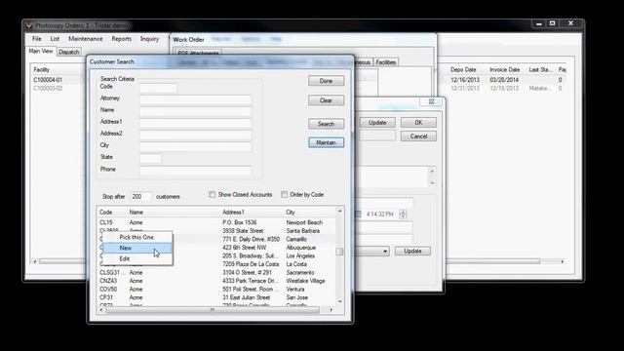Focus the City search field
The height and width of the screenshot is (351, 624).
coord(195,146)
